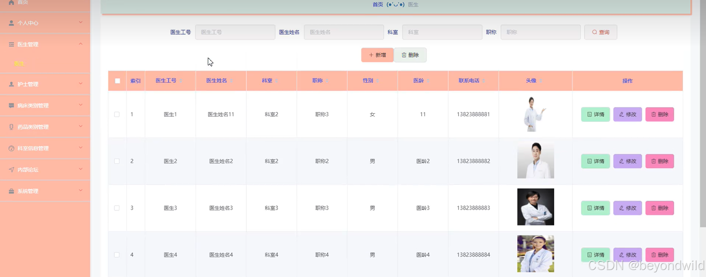The width and height of the screenshot is (706, 277).
Task: Click 修改 for 医生1
Action: 627,114
